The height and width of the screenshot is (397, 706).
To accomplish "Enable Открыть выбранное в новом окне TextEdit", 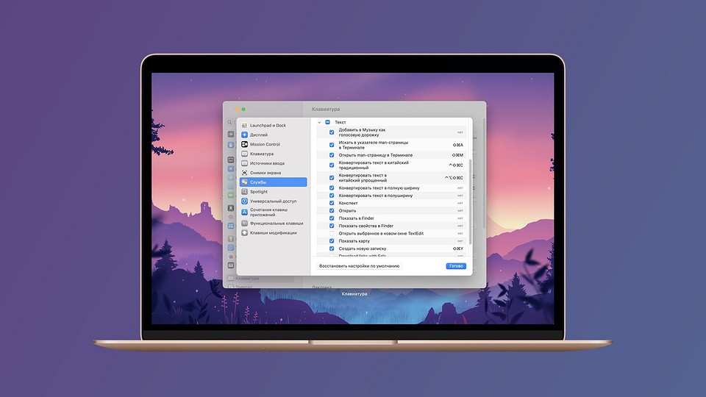I will [332, 234].
